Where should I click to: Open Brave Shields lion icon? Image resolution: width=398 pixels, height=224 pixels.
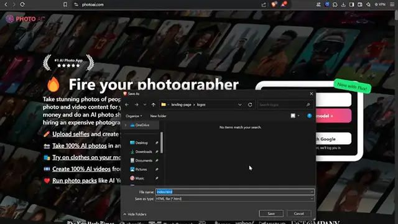tap(274, 4)
